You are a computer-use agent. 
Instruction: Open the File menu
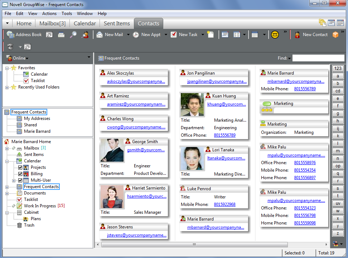(x=8, y=14)
